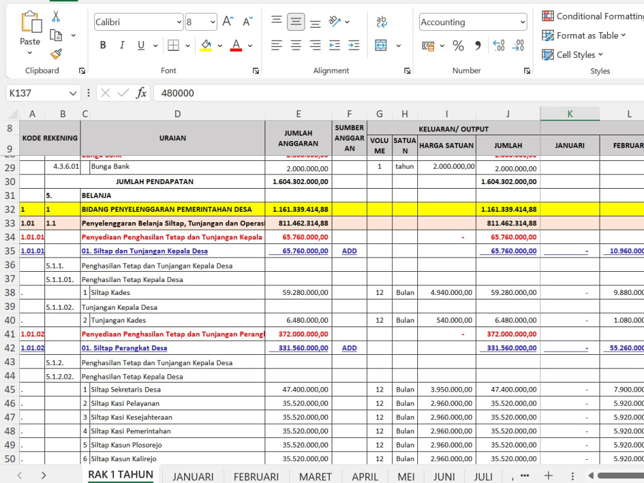Click the Increase Indent icon
The height and width of the screenshot is (483, 644).
pos(354,45)
